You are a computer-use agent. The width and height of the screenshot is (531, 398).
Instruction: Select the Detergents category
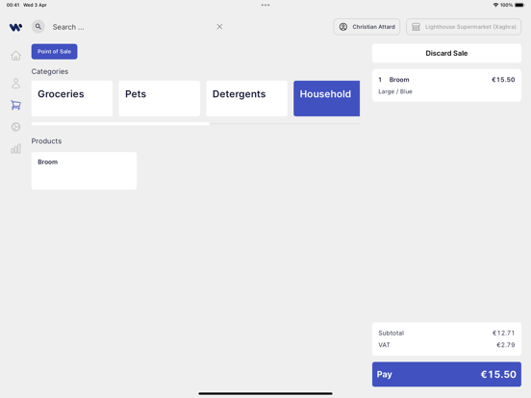click(246, 98)
